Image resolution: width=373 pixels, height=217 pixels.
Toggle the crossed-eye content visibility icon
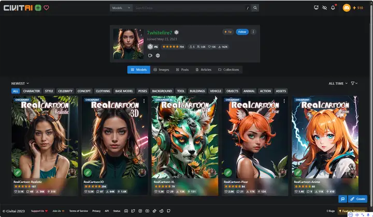coord(324,8)
